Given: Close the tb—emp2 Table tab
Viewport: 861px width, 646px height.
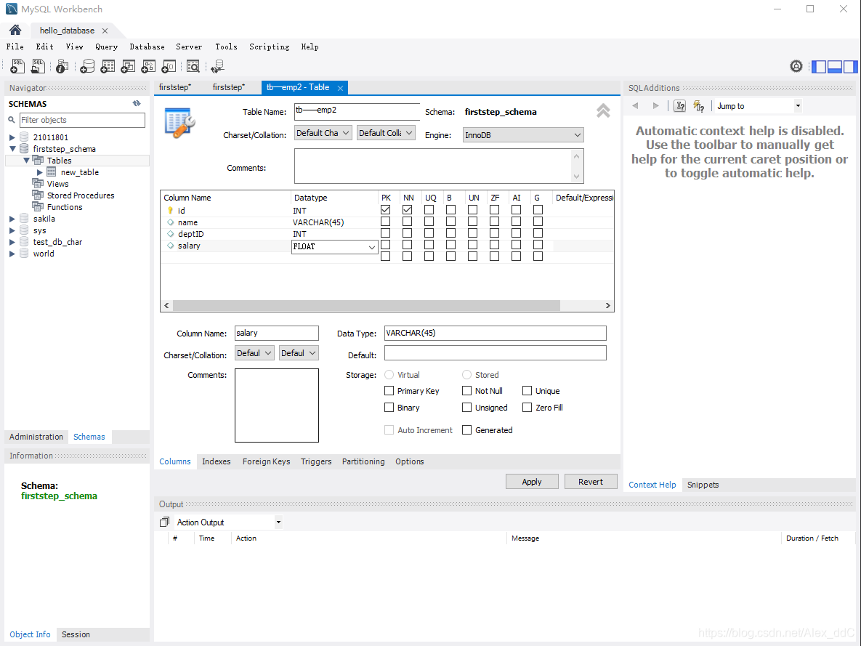Looking at the screenshot, I should point(341,88).
